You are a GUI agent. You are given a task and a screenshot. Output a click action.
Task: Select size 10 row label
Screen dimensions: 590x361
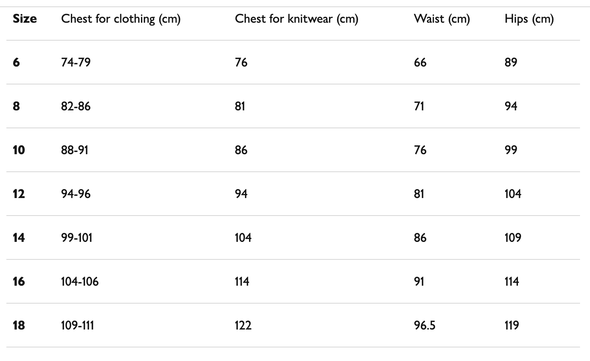(x=19, y=150)
